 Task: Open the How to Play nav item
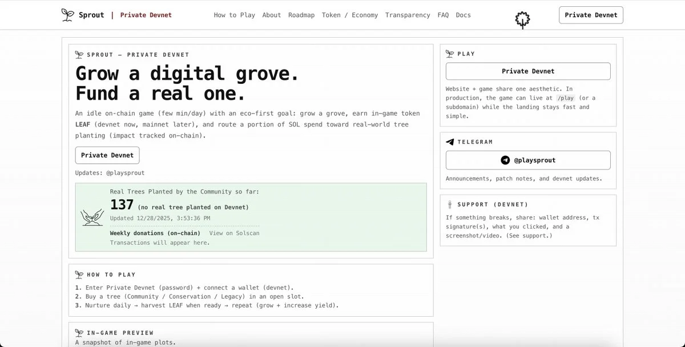234,15
